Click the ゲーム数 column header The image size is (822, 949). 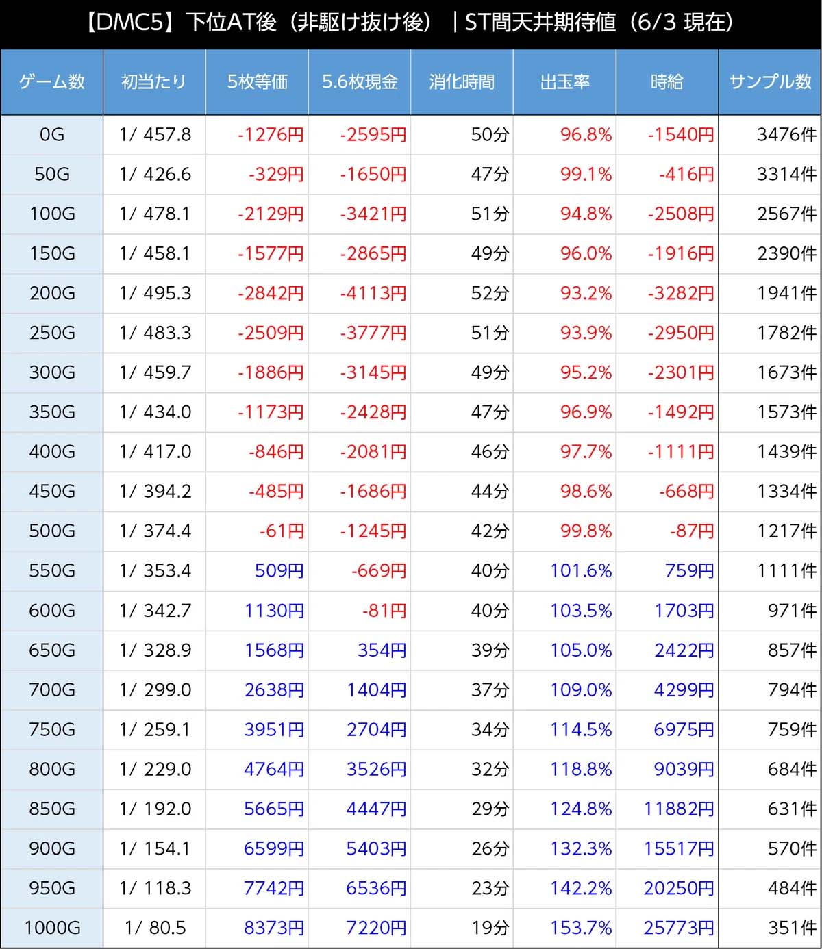[x=52, y=82]
